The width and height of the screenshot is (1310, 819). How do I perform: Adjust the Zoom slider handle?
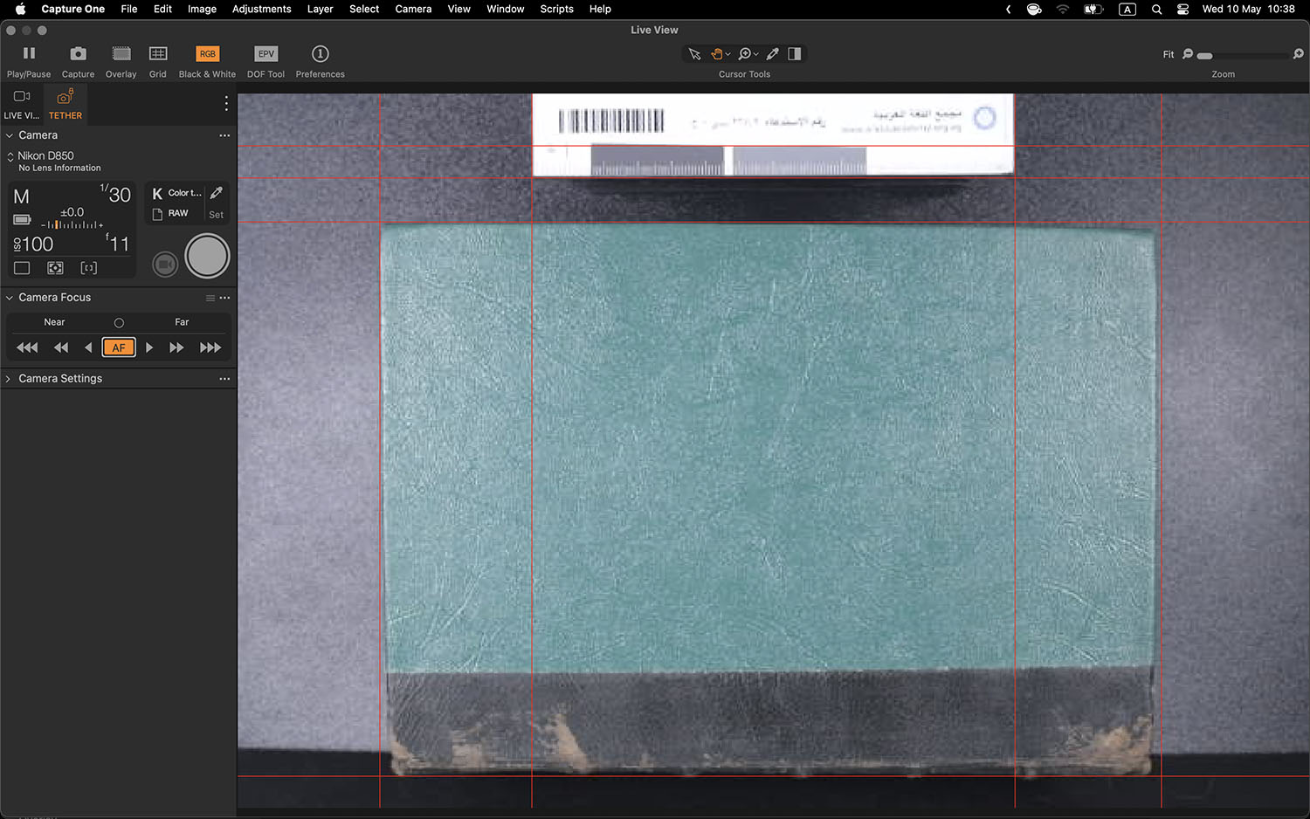(1205, 55)
